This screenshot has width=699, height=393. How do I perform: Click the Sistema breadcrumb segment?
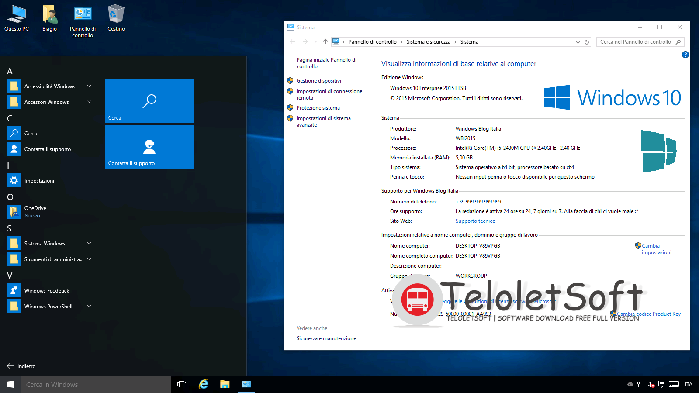coord(469,42)
